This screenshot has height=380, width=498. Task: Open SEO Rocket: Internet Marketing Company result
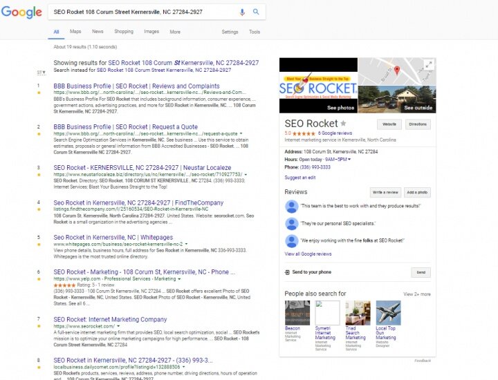[110, 319]
